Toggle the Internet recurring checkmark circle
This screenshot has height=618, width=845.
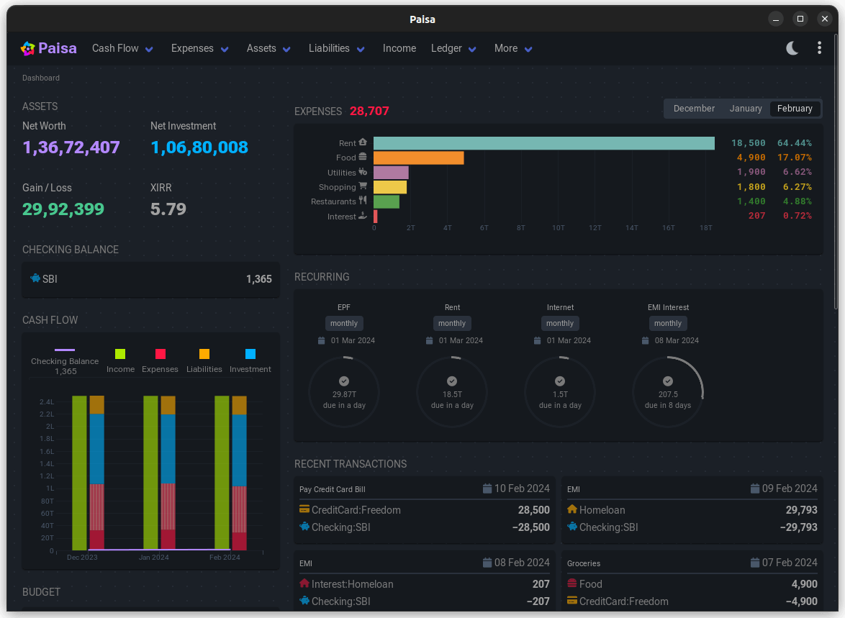point(560,381)
